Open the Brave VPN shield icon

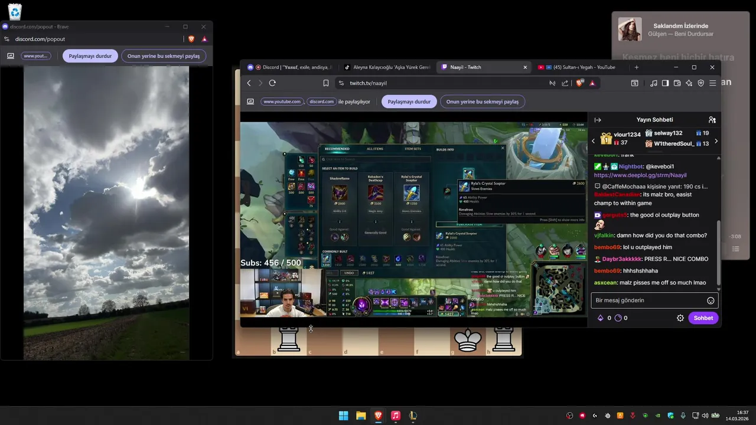pos(700,83)
